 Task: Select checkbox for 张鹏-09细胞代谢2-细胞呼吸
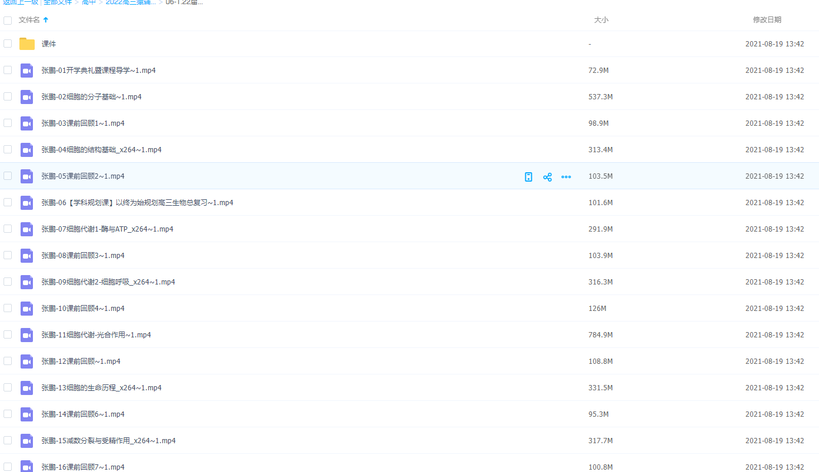point(8,282)
